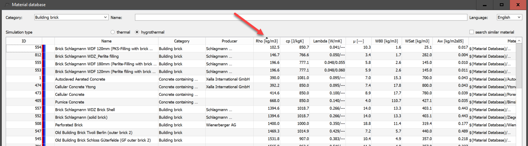Image resolution: width=528 pixels, height=146 pixels.
Task: Select Old Building Brick Schloss Güterfelde row
Action: pos(261,140)
